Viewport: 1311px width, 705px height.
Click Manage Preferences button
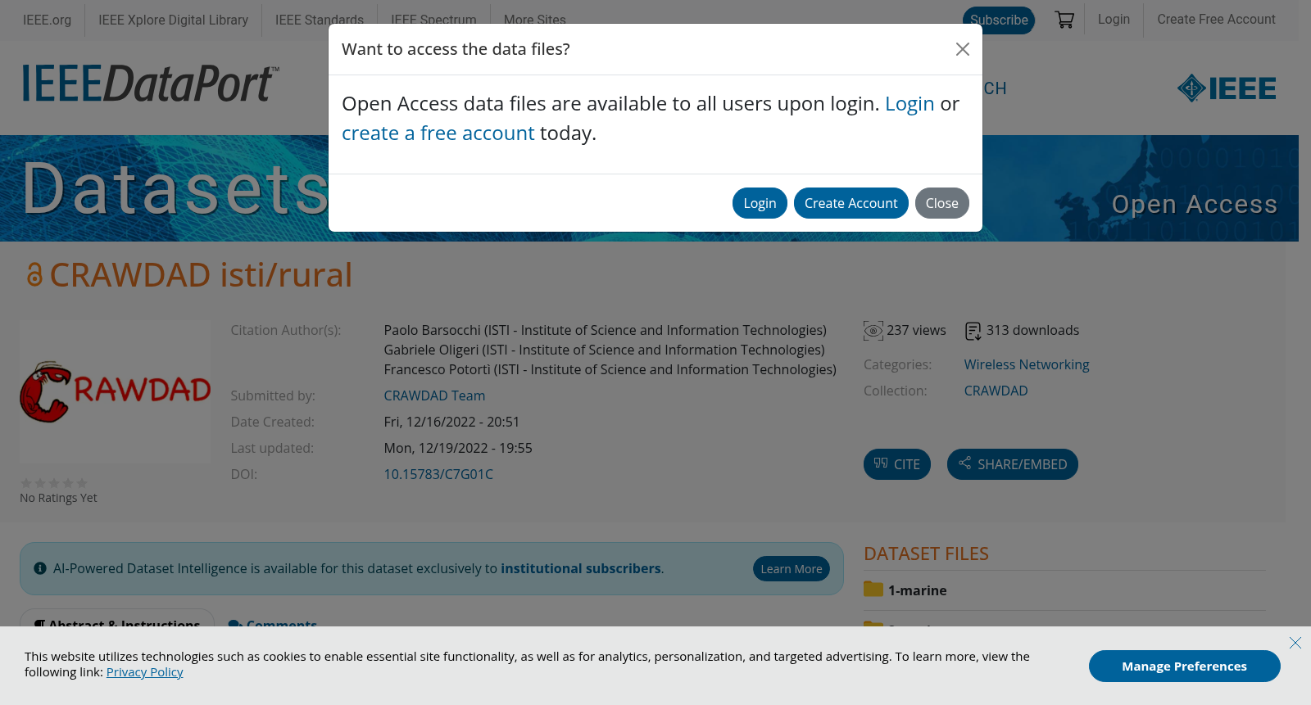click(1185, 667)
